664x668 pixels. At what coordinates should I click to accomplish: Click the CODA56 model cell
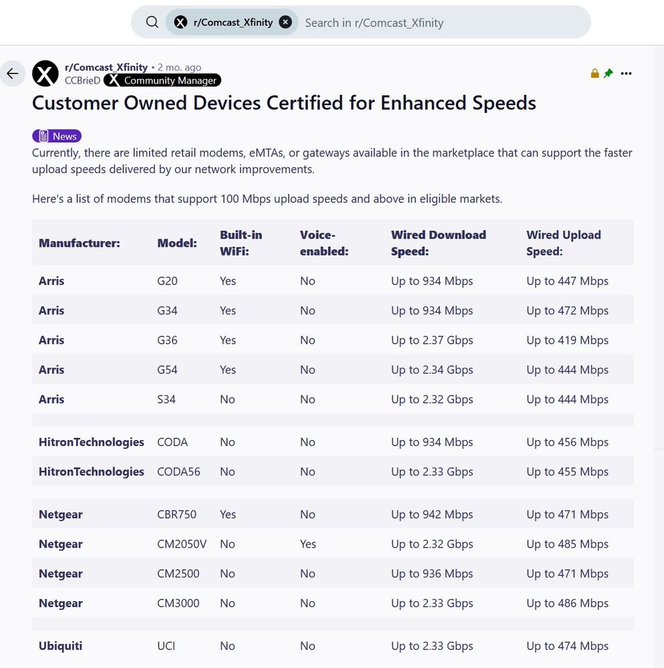[x=179, y=472]
